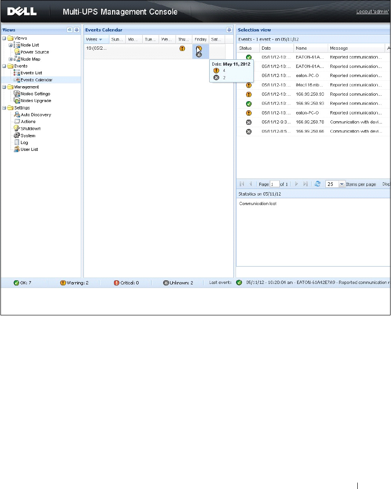Open Nodes Settings page
This screenshot has width=391, height=489.
point(35,93)
